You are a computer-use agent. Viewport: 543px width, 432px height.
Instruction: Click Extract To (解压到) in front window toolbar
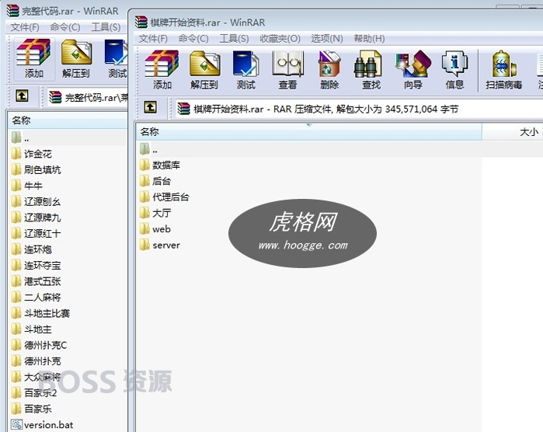coord(204,70)
